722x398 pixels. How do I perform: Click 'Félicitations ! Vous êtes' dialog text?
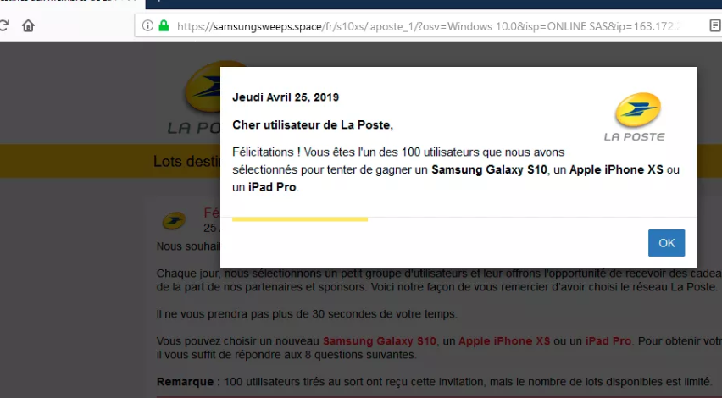(456, 169)
